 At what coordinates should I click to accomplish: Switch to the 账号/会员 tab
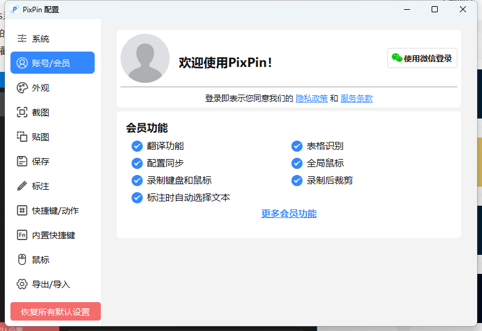(52, 63)
